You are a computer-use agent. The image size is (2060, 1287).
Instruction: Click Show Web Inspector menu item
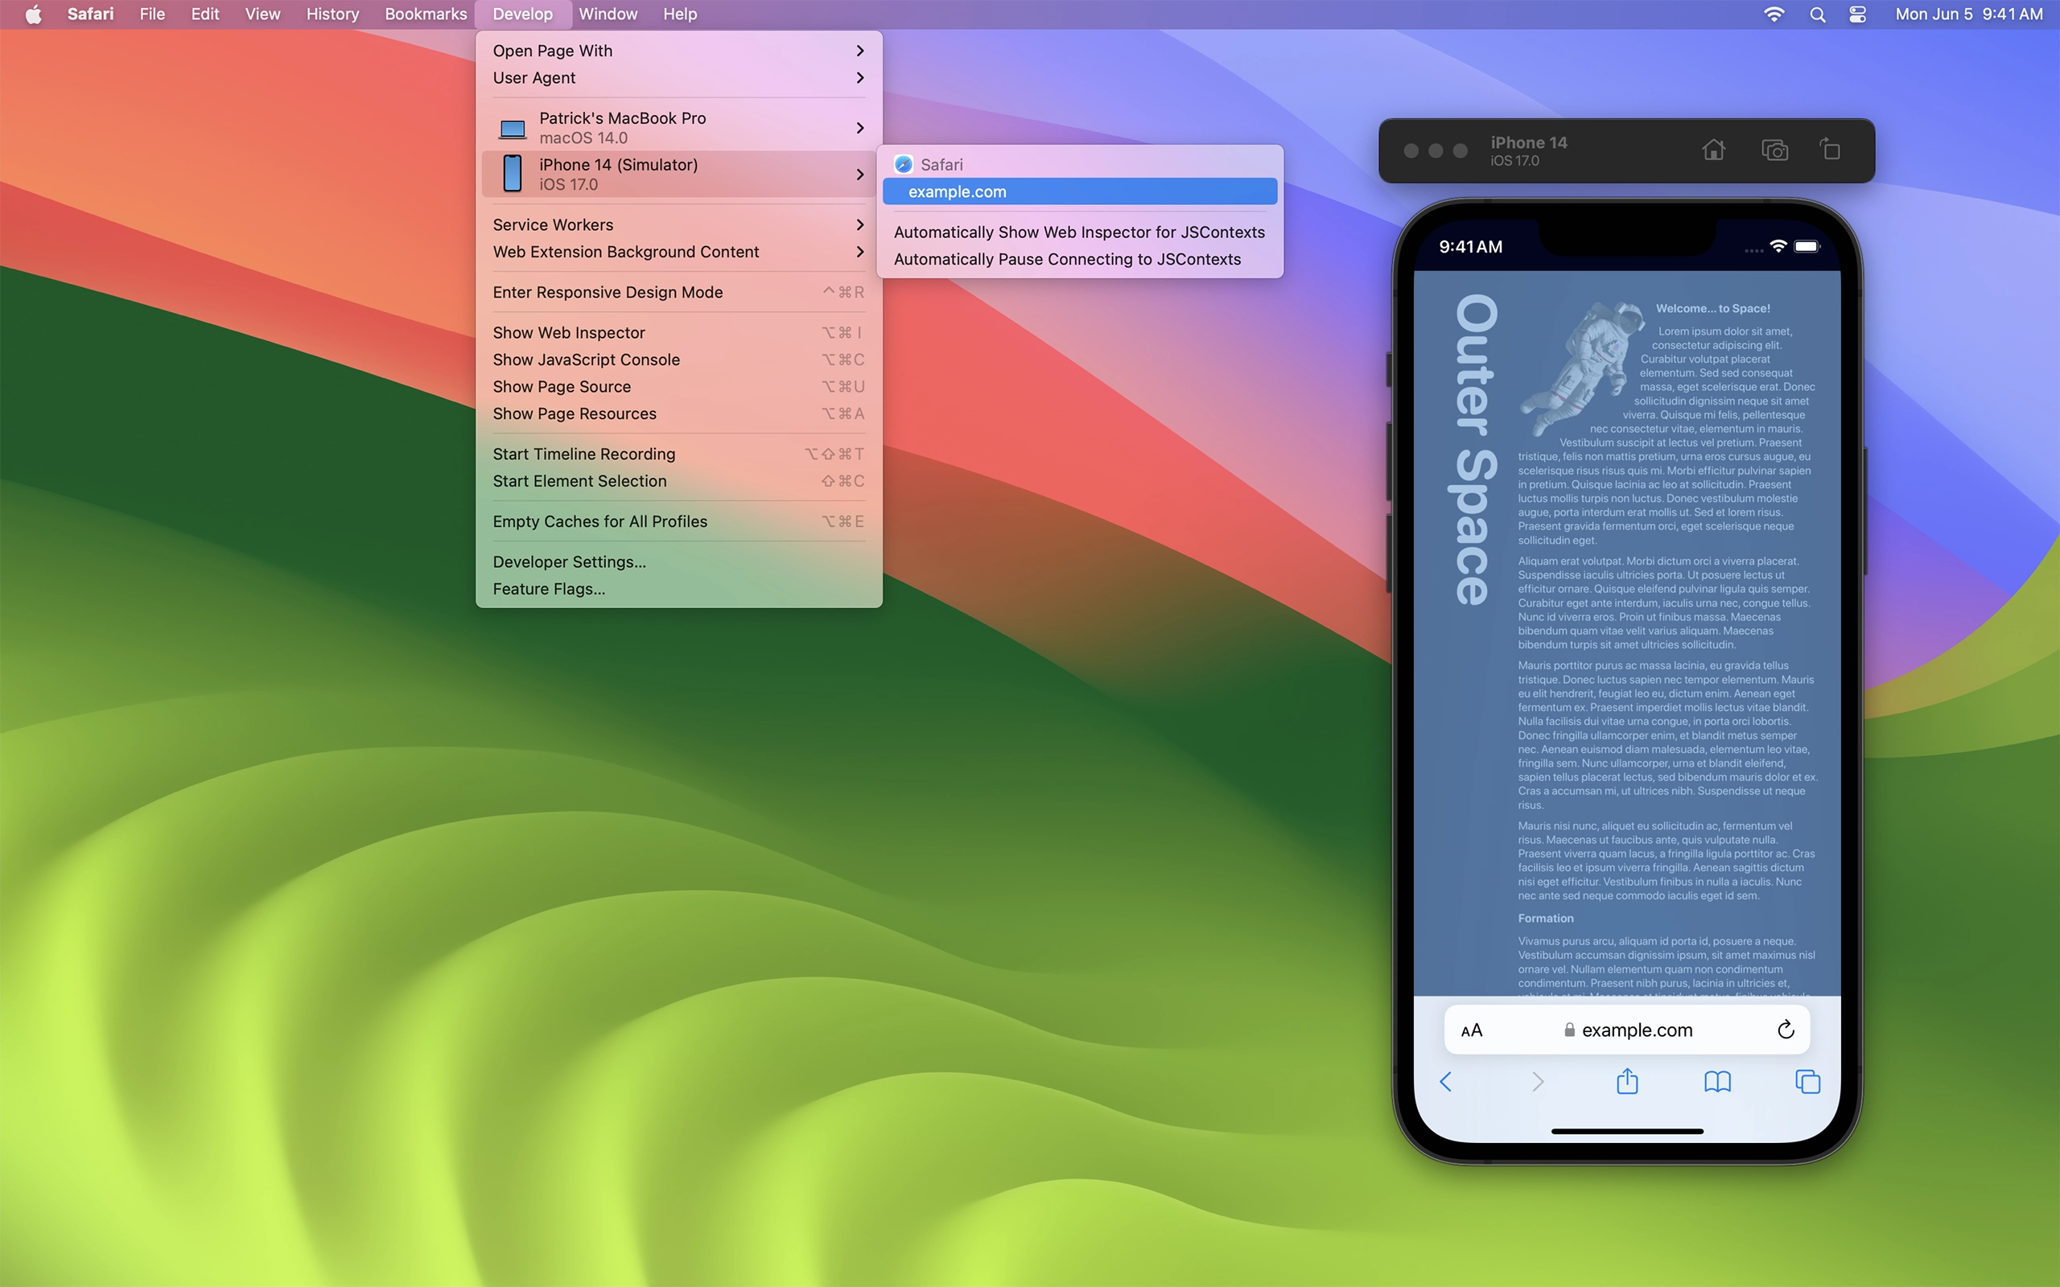pos(568,332)
